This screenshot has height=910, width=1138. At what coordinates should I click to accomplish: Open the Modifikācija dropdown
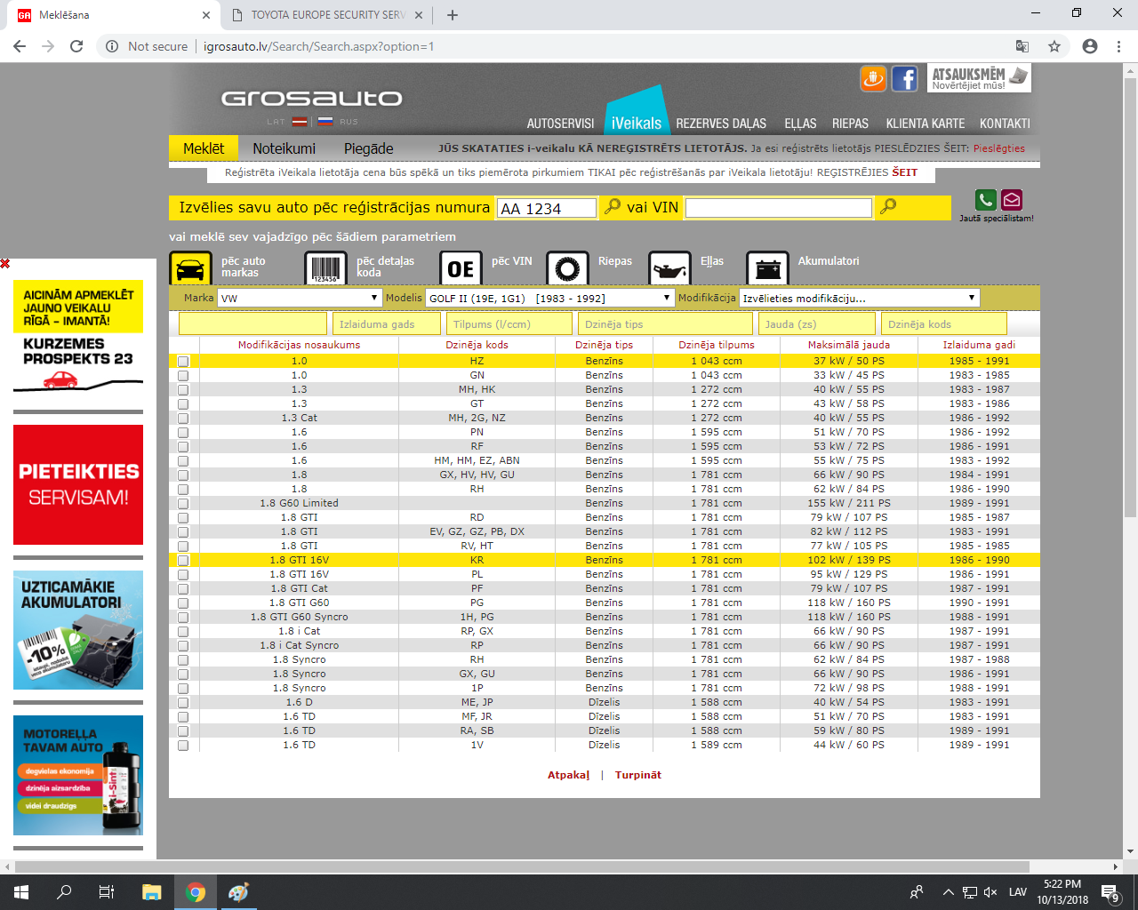coord(859,299)
